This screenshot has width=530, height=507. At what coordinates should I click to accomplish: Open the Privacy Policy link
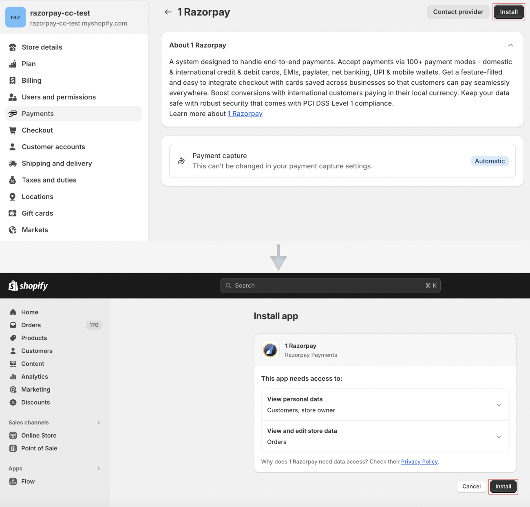click(x=419, y=462)
